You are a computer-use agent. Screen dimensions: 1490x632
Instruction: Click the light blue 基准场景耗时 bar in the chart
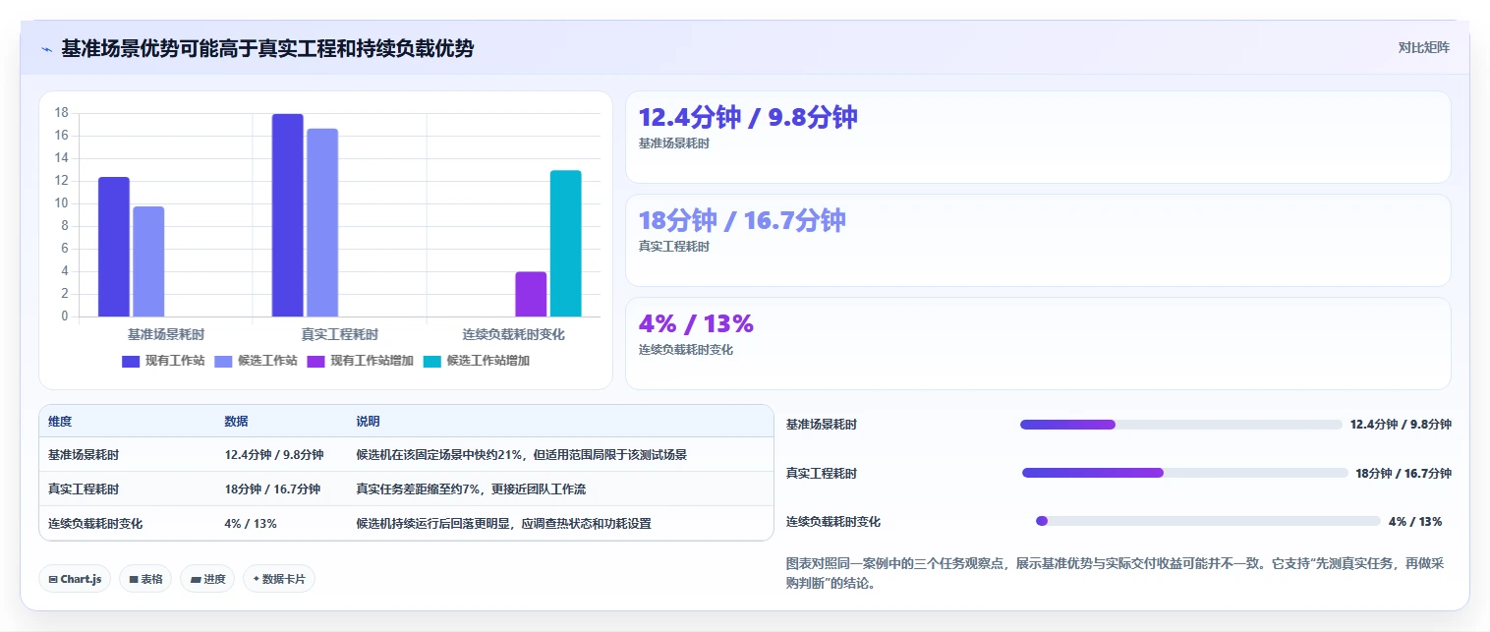click(x=148, y=261)
